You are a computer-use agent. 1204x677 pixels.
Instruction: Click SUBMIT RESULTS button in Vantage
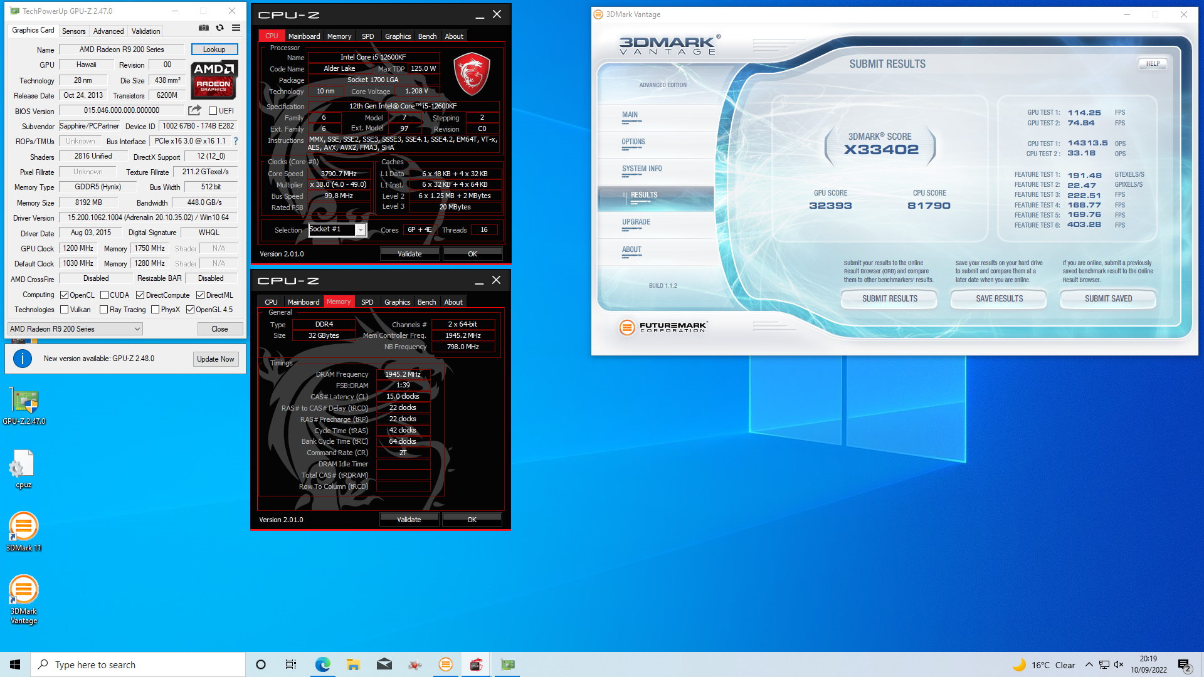point(889,299)
